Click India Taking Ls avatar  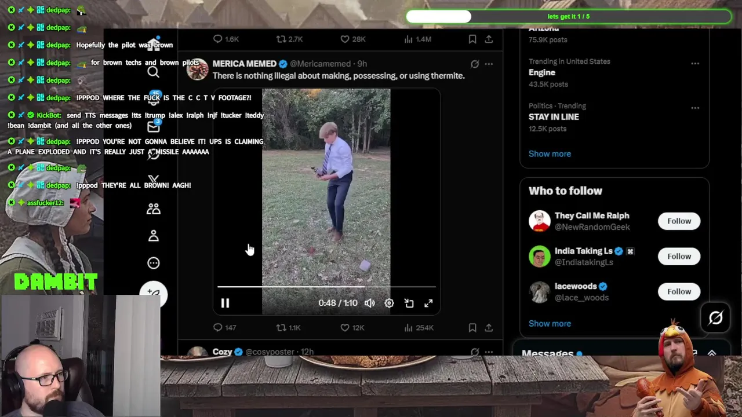click(539, 256)
